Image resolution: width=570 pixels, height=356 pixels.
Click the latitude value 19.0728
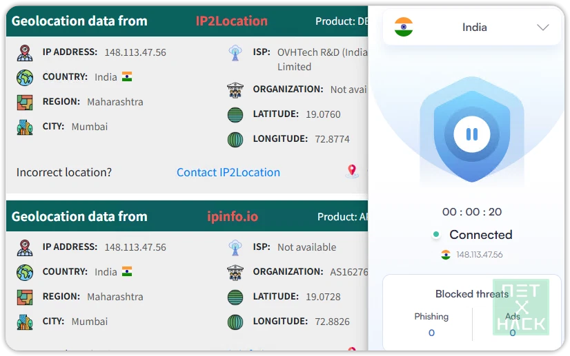pyautogui.click(x=323, y=297)
